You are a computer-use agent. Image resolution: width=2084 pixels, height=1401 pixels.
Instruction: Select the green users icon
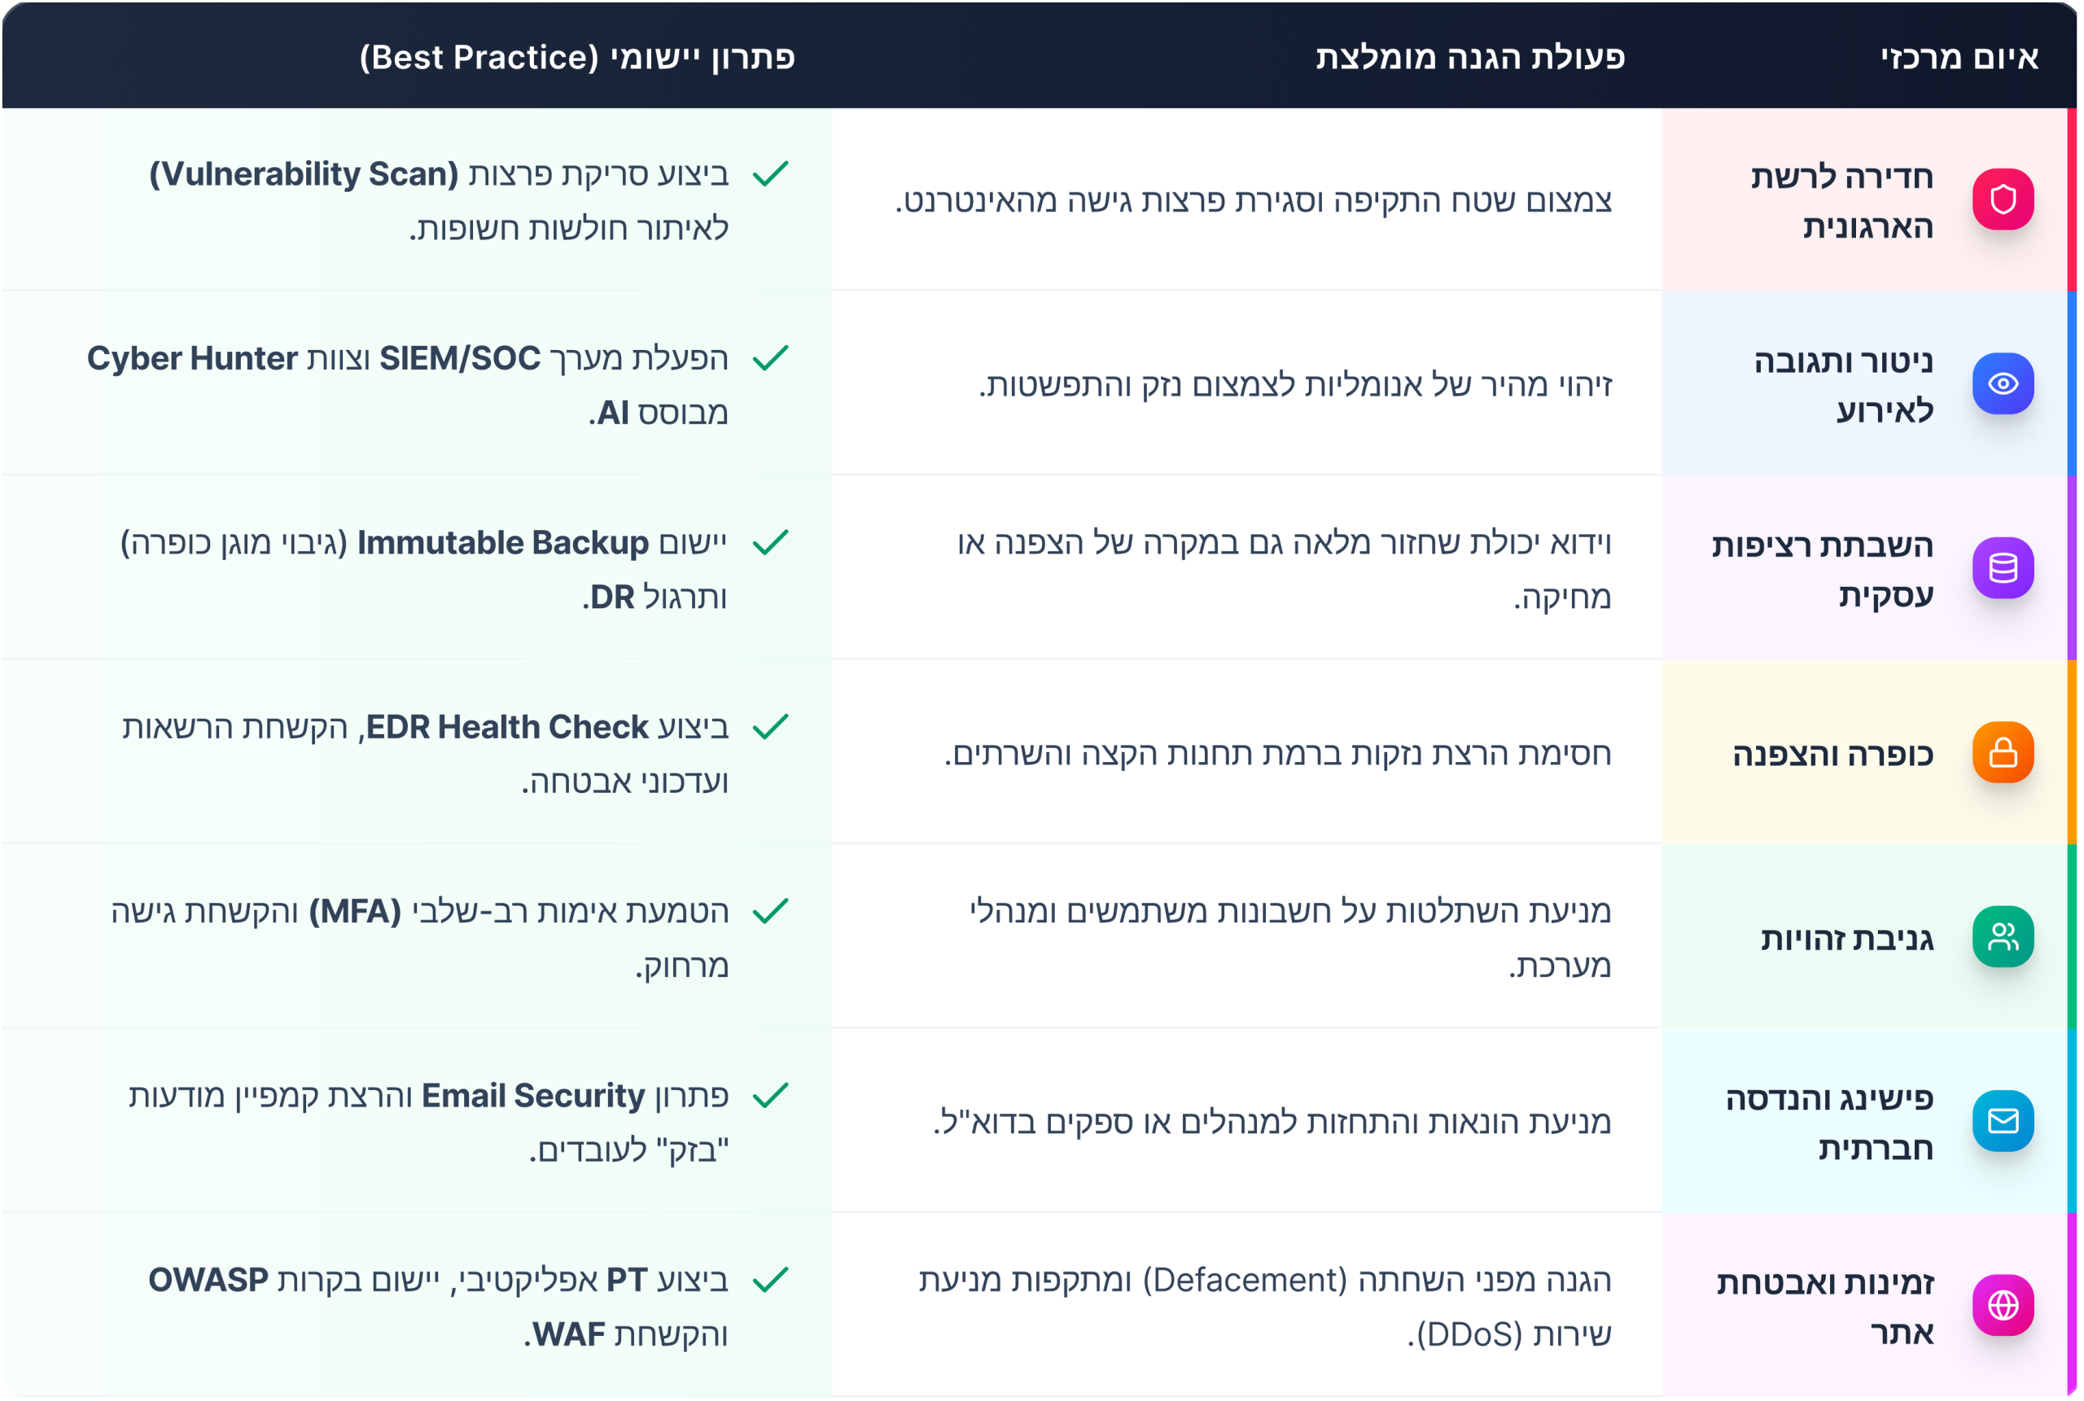point(2003,936)
